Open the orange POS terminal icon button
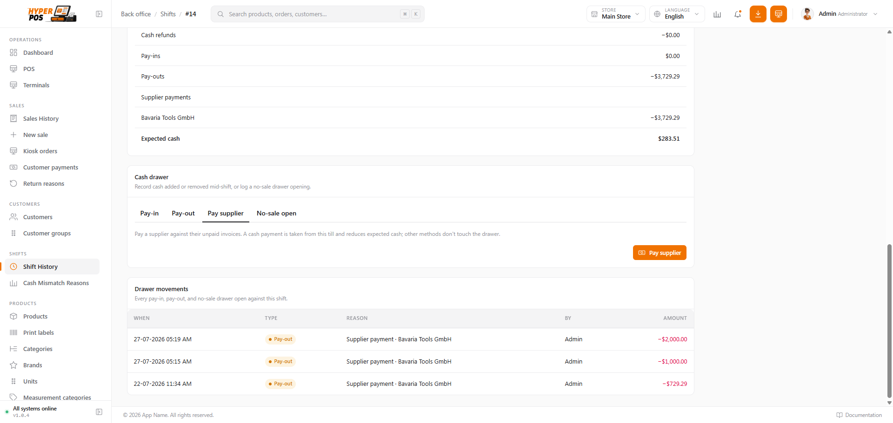 [x=779, y=14]
